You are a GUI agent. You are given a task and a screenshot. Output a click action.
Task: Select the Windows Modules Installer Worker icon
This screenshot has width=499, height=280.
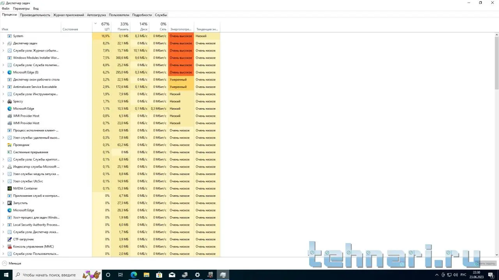click(x=10, y=58)
